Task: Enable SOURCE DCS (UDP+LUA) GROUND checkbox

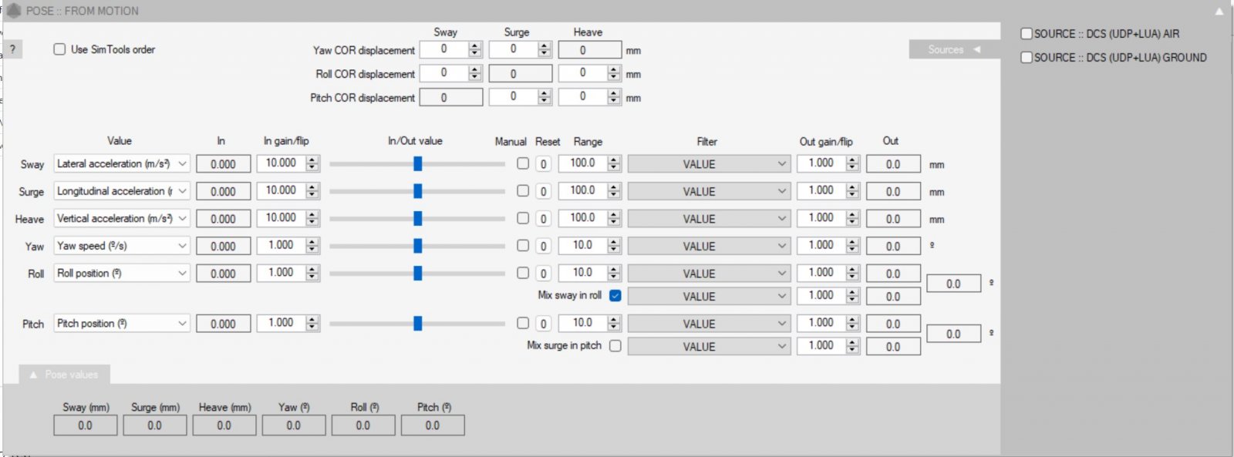Action: coord(1027,58)
